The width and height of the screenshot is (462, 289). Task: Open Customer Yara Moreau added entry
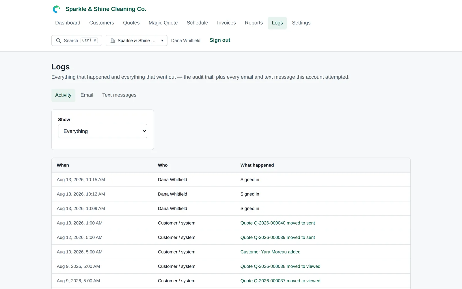click(x=270, y=252)
